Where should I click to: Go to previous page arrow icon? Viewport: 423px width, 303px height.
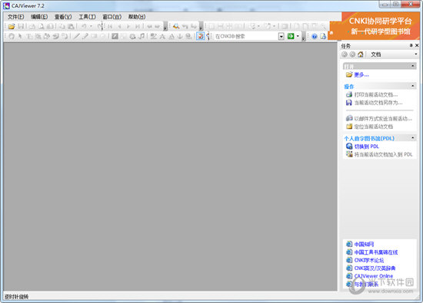119,26
